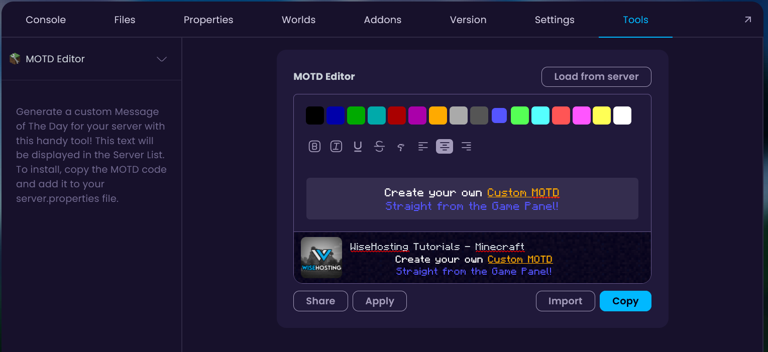The height and width of the screenshot is (352, 768).
Task: Toggle underline formatting
Action: coord(358,147)
